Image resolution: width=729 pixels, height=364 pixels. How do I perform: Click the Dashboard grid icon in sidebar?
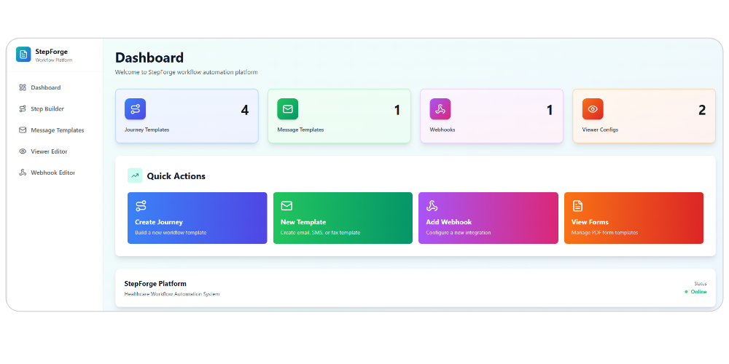(x=23, y=87)
